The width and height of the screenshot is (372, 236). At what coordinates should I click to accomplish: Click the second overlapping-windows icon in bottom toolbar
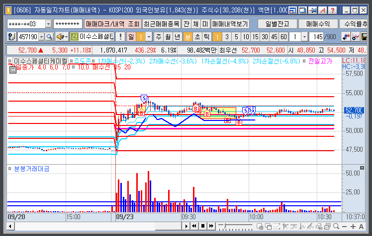(269, 226)
